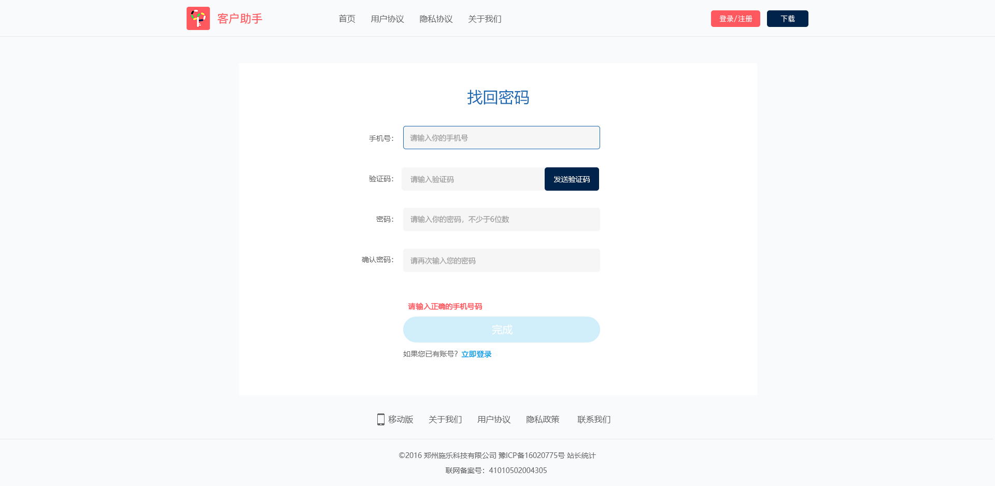Focus the 密码 password input field
Viewport: 995px width, 486px height.
coord(501,220)
